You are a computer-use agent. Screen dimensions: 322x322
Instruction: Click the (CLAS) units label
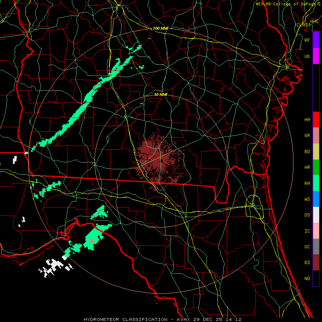point(302,25)
